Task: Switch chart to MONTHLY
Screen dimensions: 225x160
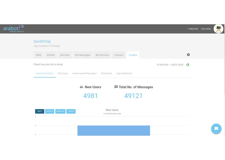Action: (61, 111)
